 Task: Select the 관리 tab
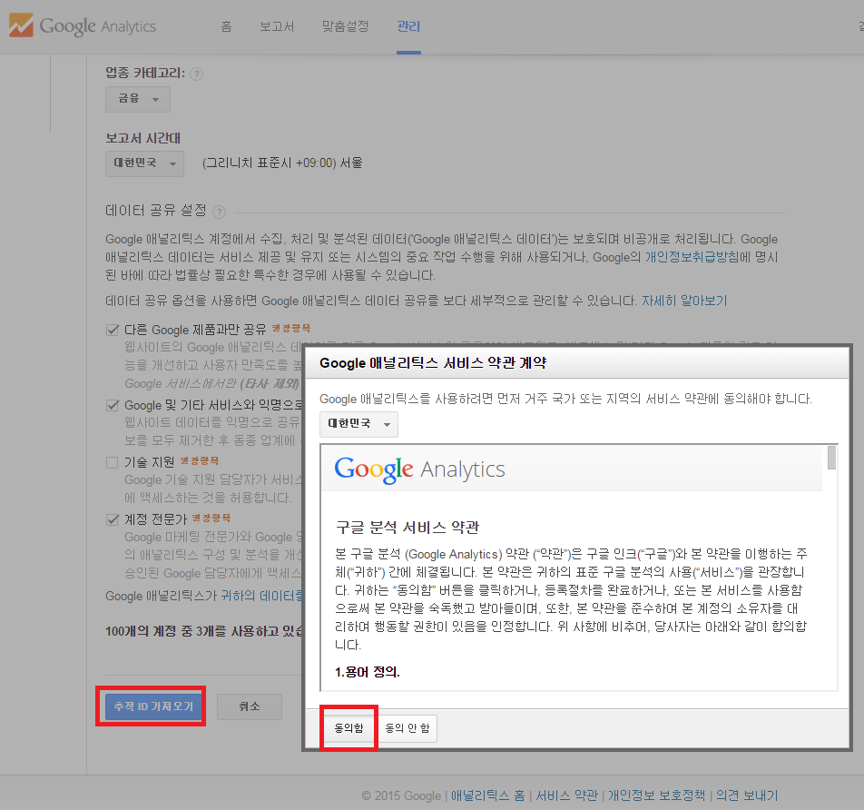[x=408, y=26]
